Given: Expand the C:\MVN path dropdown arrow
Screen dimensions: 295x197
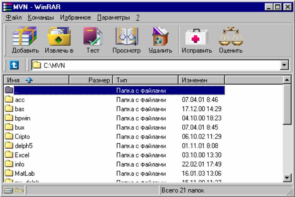Looking at the screenshot, I should pyautogui.click(x=284, y=65).
